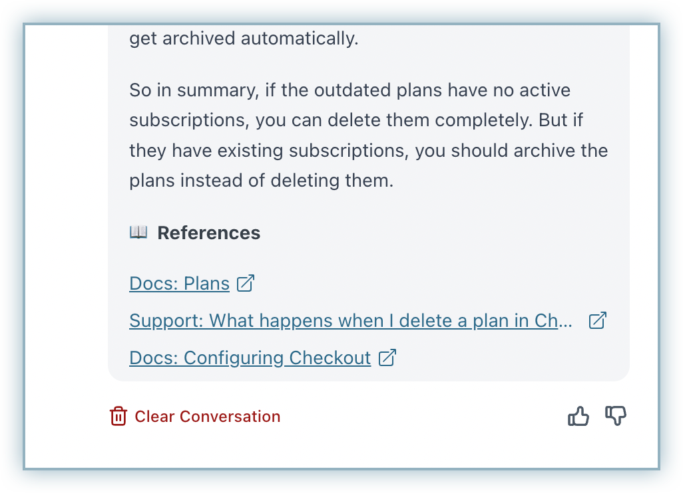The width and height of the screenshot is (683, 493).
Task: Mark the response with thumbs down
Action: point(616,416)
